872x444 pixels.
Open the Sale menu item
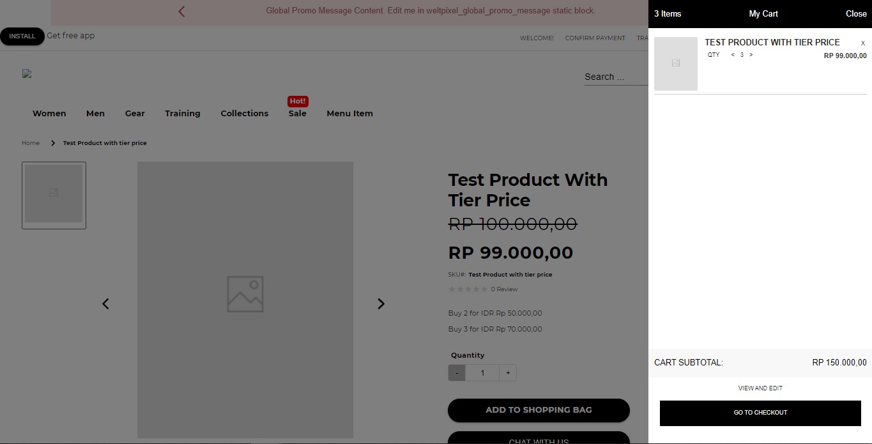pos(297,113)
